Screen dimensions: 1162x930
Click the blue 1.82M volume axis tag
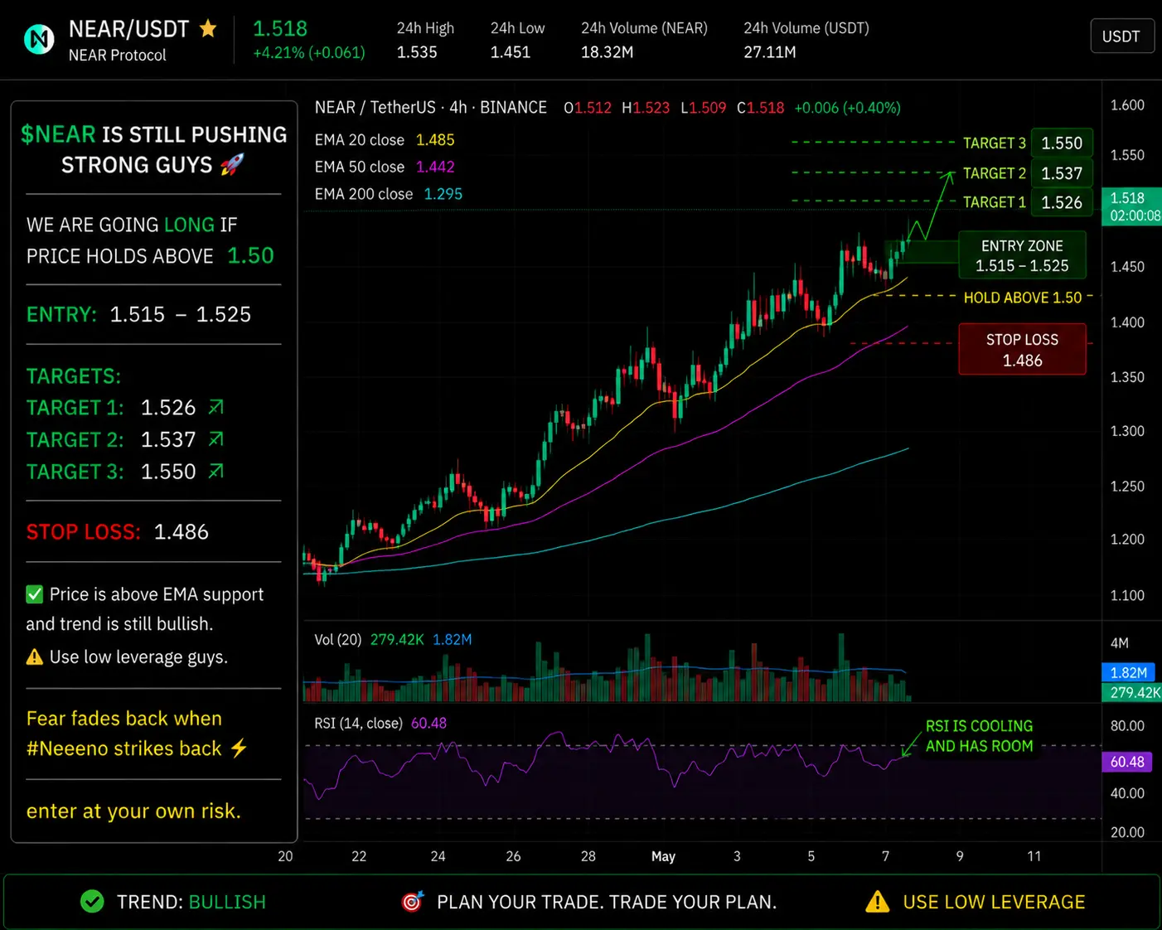(1128, 673)
